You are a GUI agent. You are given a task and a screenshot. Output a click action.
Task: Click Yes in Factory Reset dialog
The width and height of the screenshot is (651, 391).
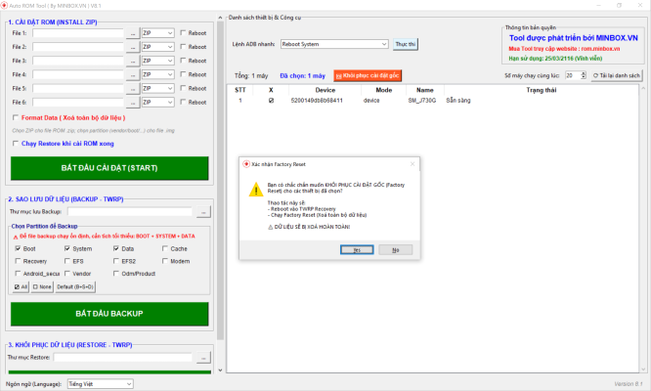(358, 249)
